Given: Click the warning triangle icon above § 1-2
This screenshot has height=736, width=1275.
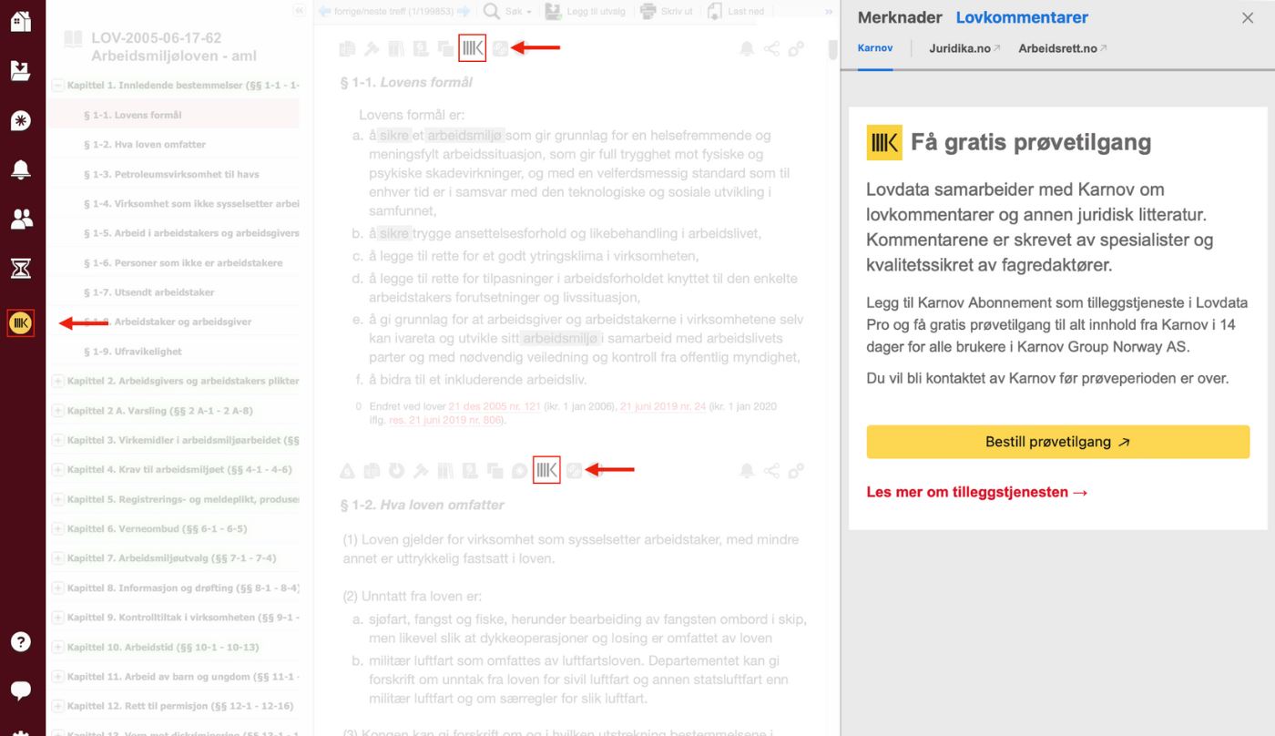Looking at the screenshot, I should coord(347,471).
